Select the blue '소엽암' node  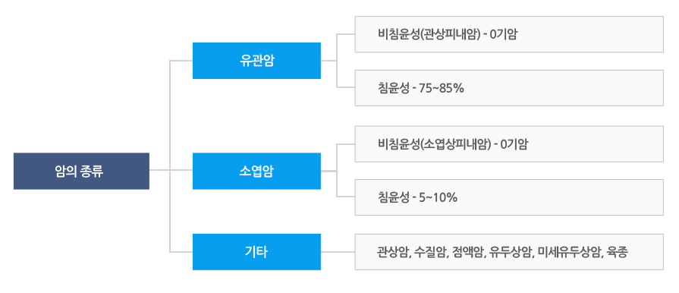256,172
